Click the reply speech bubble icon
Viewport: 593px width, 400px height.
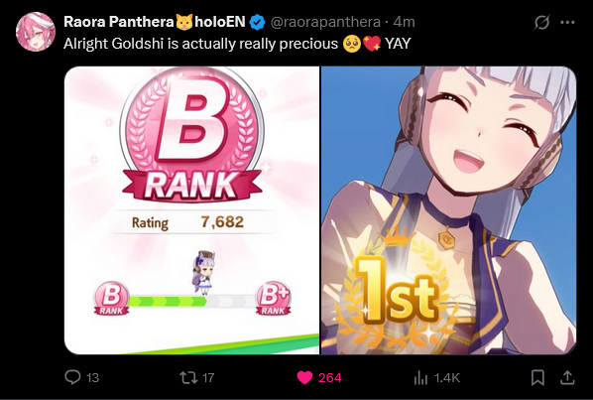pyautogui.click(x=72, y=377)
